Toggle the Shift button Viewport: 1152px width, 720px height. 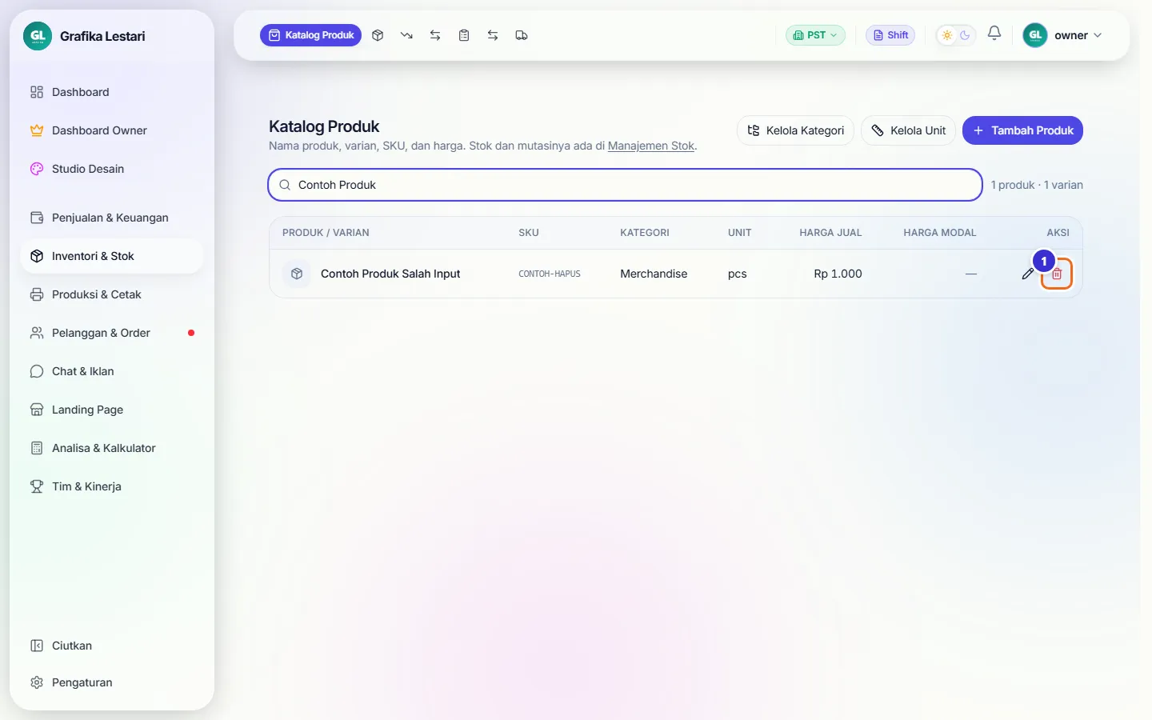pos(890,35)
